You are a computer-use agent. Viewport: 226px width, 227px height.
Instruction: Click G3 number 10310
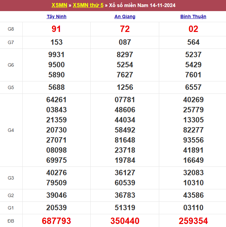click(x=193, y=183)
